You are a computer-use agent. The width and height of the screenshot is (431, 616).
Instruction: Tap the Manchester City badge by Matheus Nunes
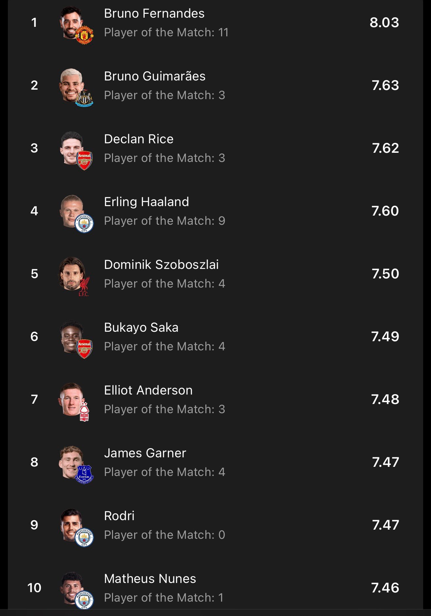click(x=84, y=600)
